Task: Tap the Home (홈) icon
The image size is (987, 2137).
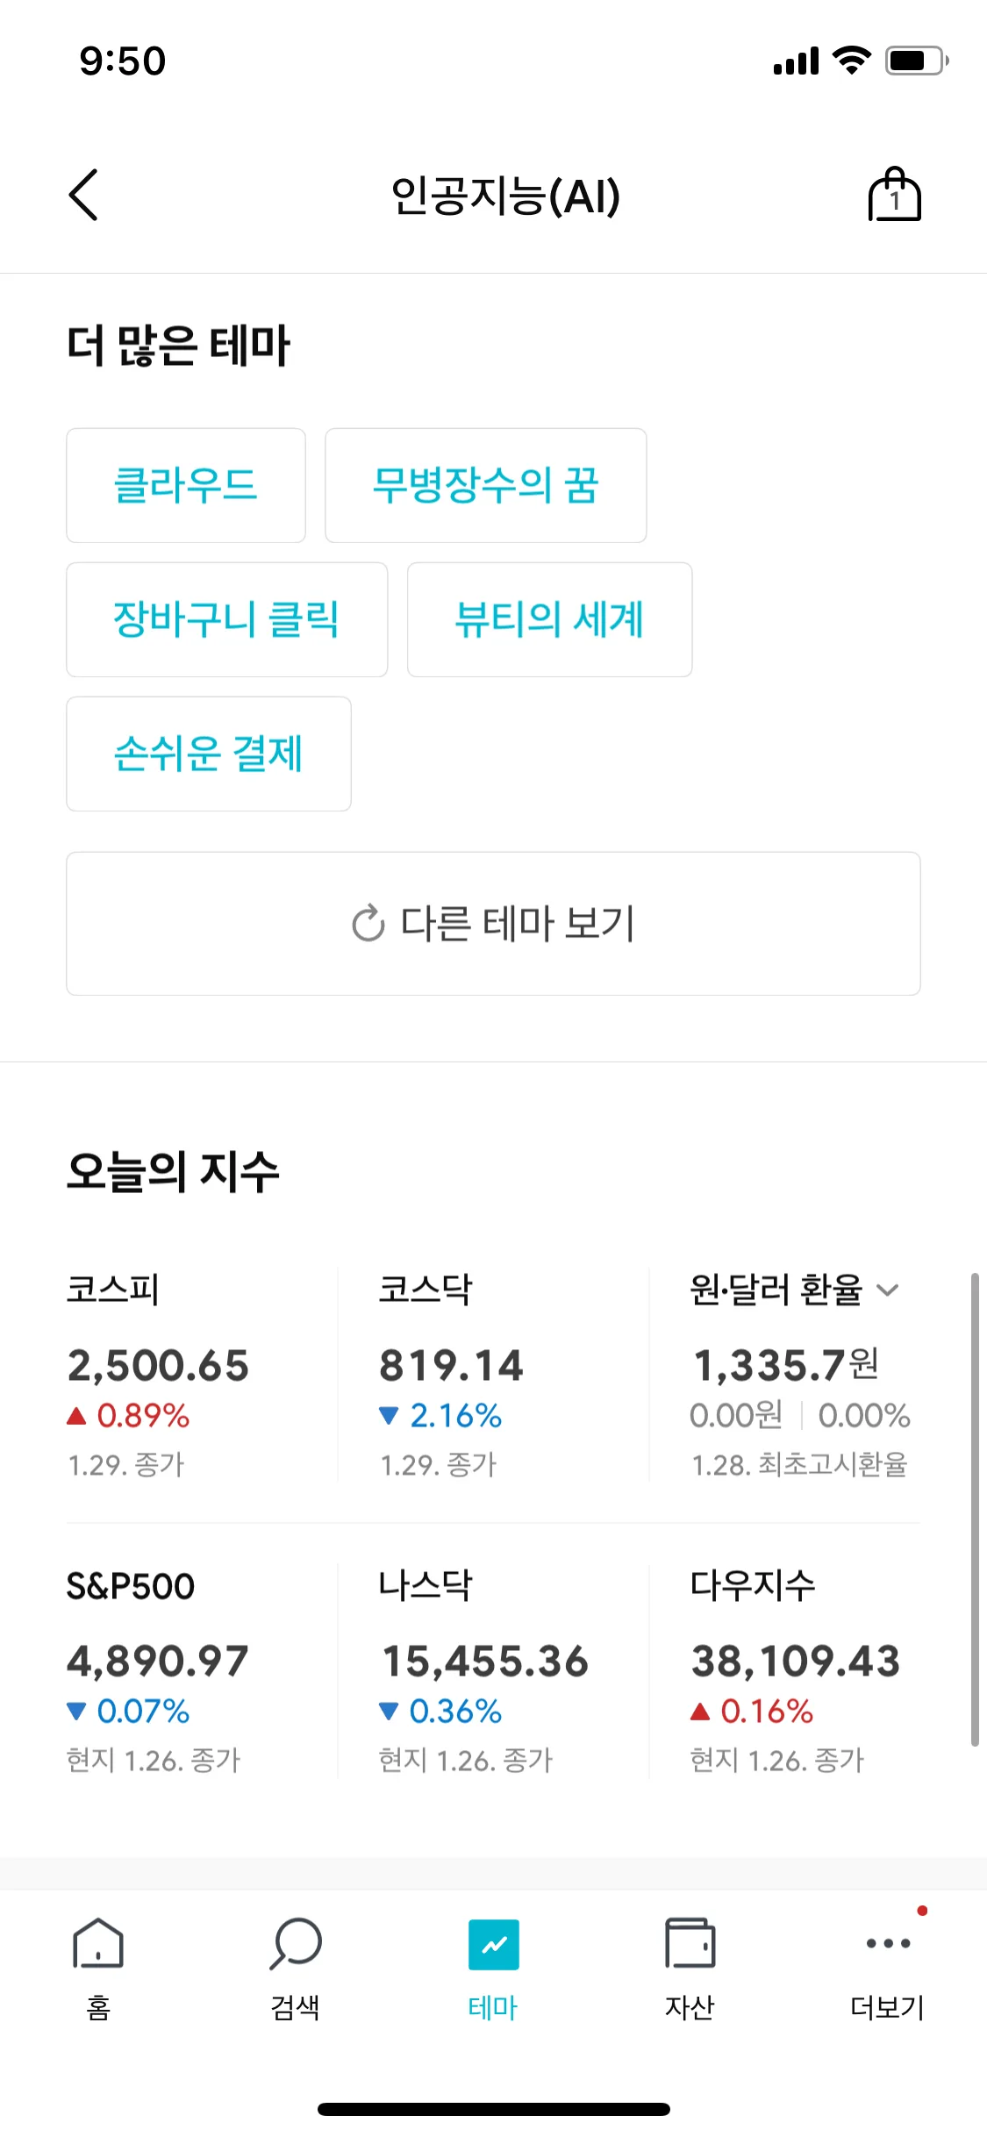Action: pyautogui.click(x=98, y=1944)
